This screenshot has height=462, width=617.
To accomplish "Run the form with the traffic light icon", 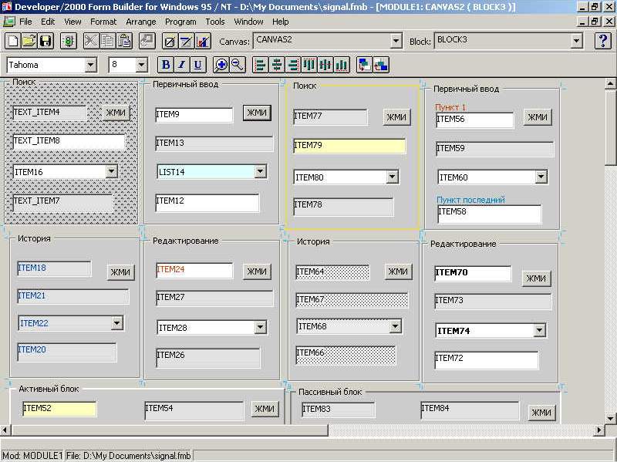I will [69, 41].
